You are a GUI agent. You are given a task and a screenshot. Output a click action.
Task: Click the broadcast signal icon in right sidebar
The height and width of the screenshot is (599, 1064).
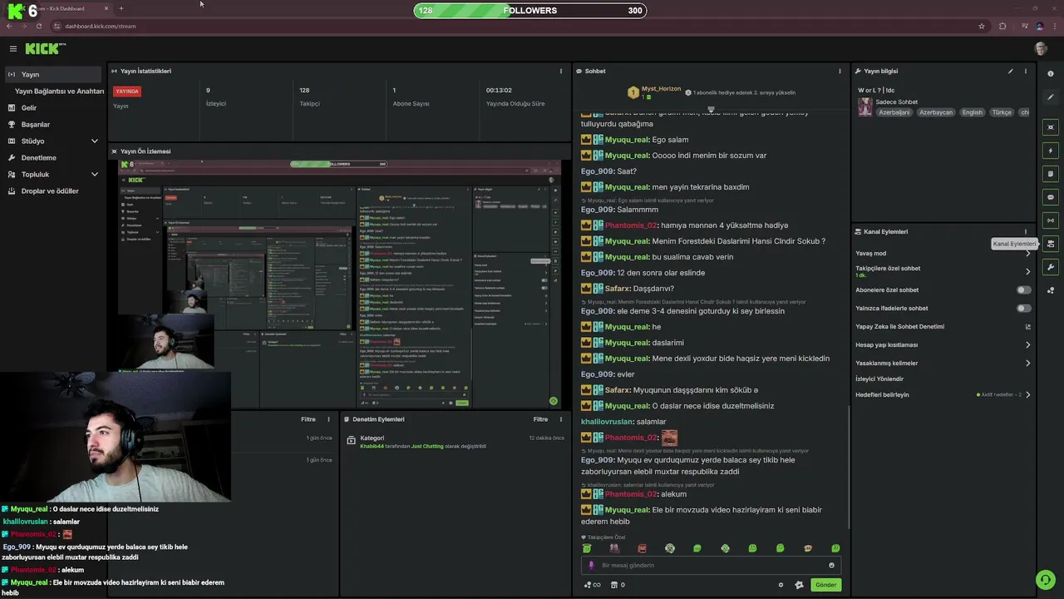click(1051, 220)
